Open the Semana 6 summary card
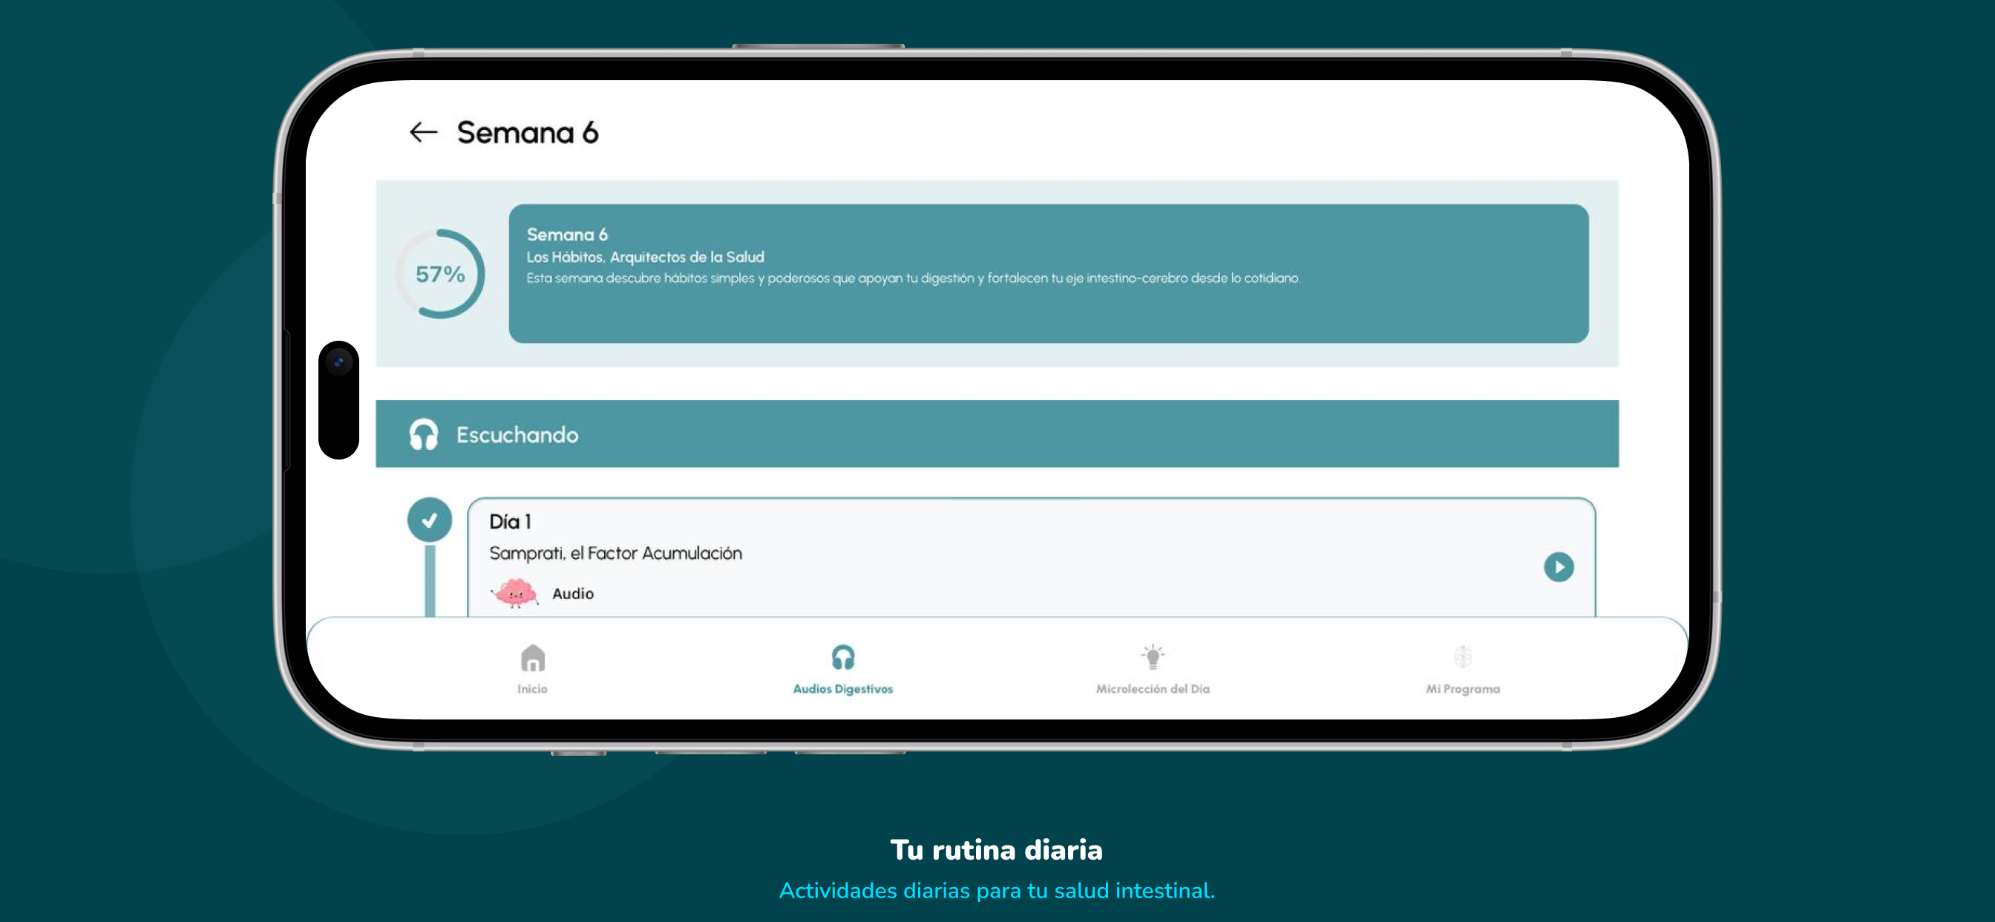Screen dimensions: 1995x922 click(x=1049, y=273)
